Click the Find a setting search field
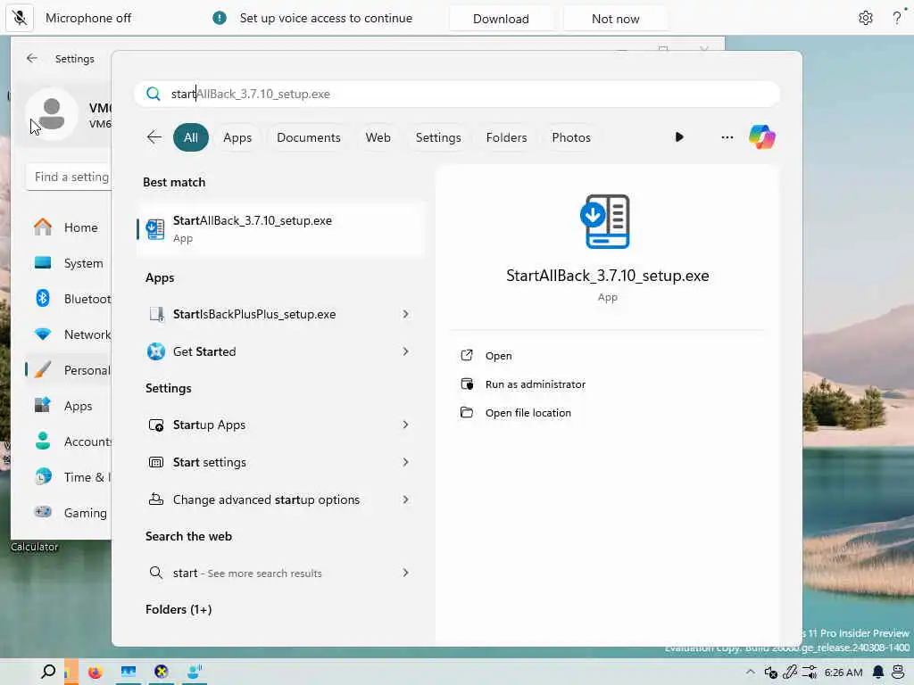914x685 pixels. tap(69, 177)
